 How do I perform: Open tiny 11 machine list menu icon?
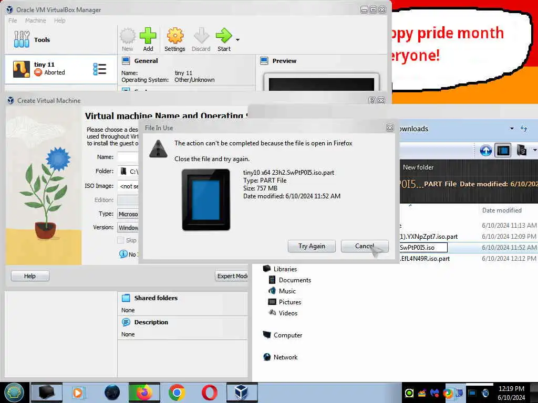[x=99, y=69]
